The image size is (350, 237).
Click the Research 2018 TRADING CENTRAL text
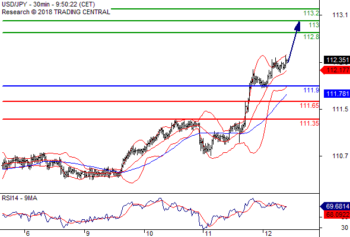pyautogui.click(x=56, y=12)
